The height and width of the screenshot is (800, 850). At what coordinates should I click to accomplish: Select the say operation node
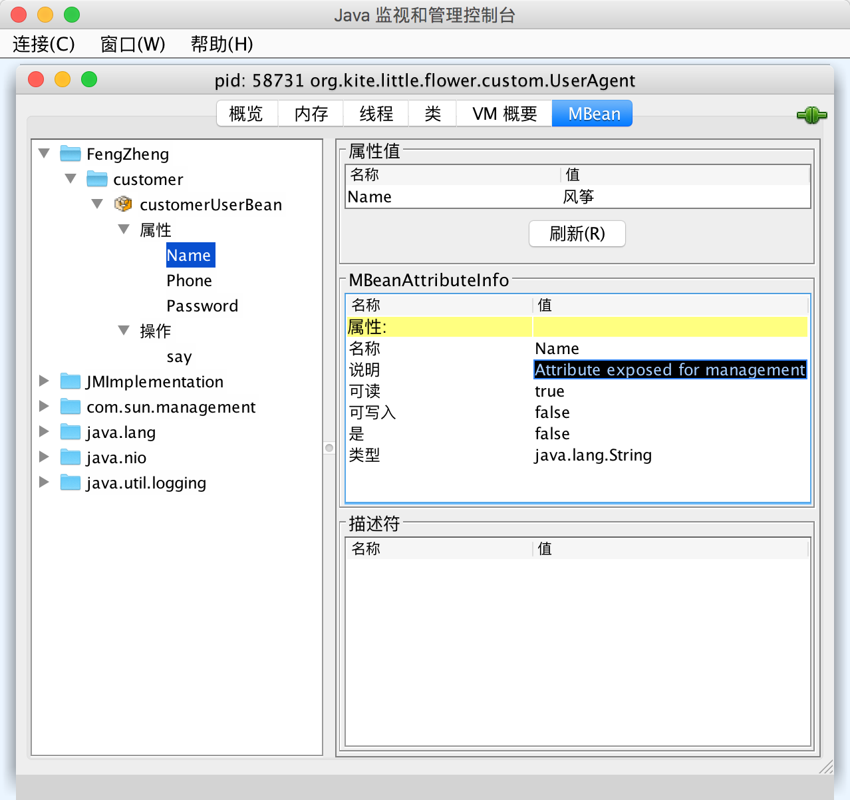pyautogui.click(x=179, y=357)
